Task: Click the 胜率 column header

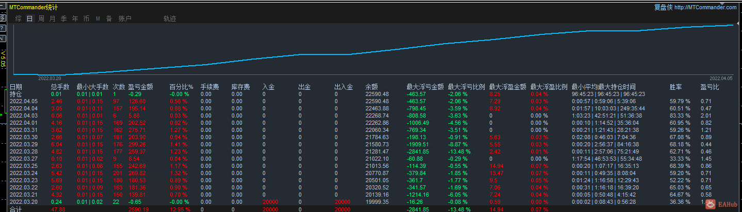Action: pyautogui.click(x=676, y=87)
